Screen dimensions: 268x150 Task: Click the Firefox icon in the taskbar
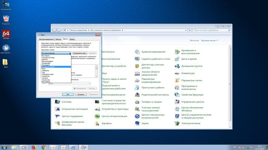click(34, 147)
